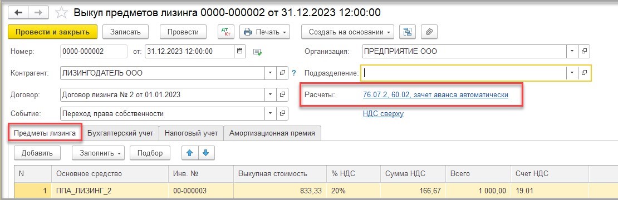Open the НДС сверху link
The image size is (618, 200).
click(383, 114)
